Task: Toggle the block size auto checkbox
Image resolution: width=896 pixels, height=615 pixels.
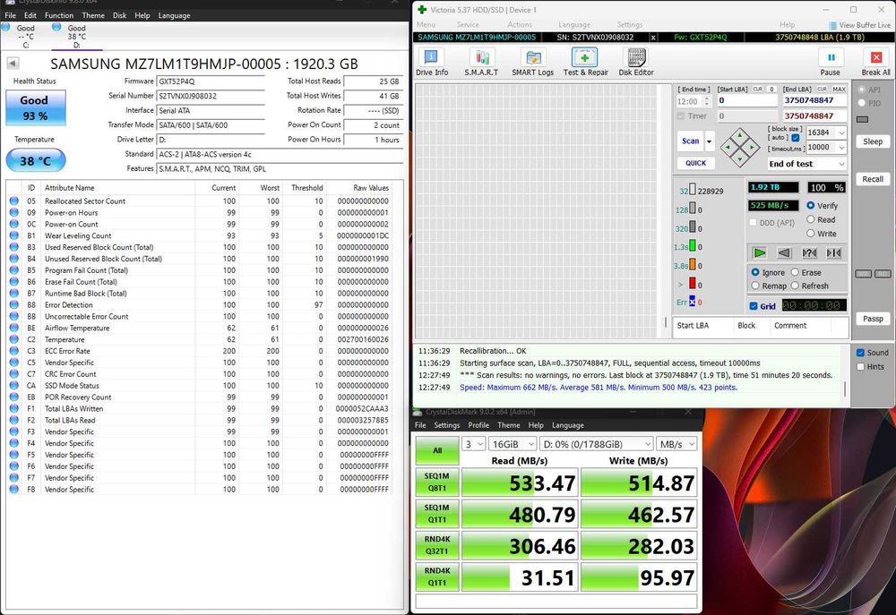Action: [796, 138]
